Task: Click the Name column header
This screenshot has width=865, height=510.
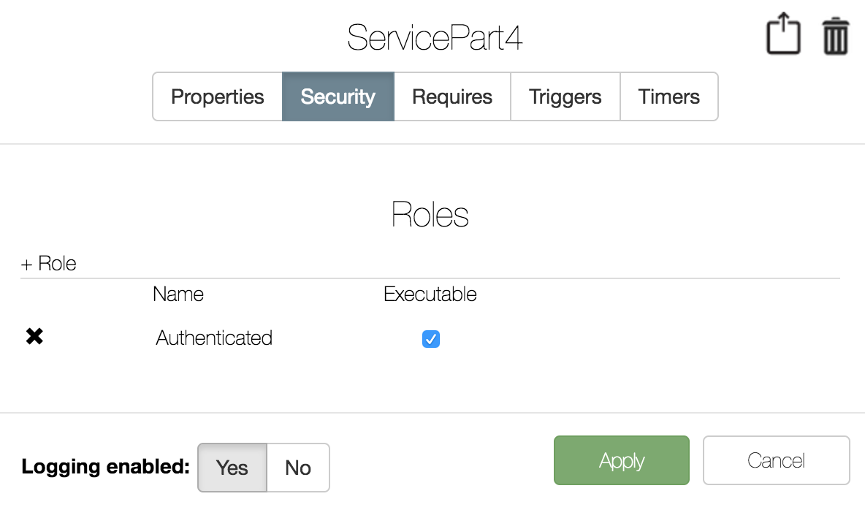Action: [x=178, y=294]
